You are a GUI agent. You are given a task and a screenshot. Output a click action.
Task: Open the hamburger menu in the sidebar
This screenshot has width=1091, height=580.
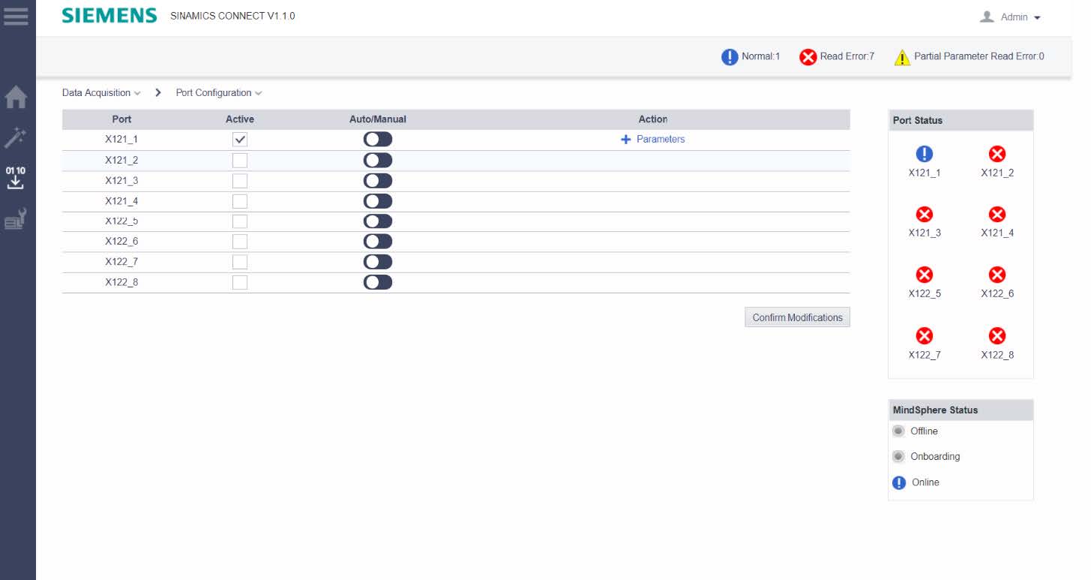click(x=16, y=17)
